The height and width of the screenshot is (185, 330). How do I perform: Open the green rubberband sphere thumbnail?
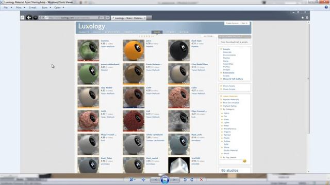pos(88,74)
